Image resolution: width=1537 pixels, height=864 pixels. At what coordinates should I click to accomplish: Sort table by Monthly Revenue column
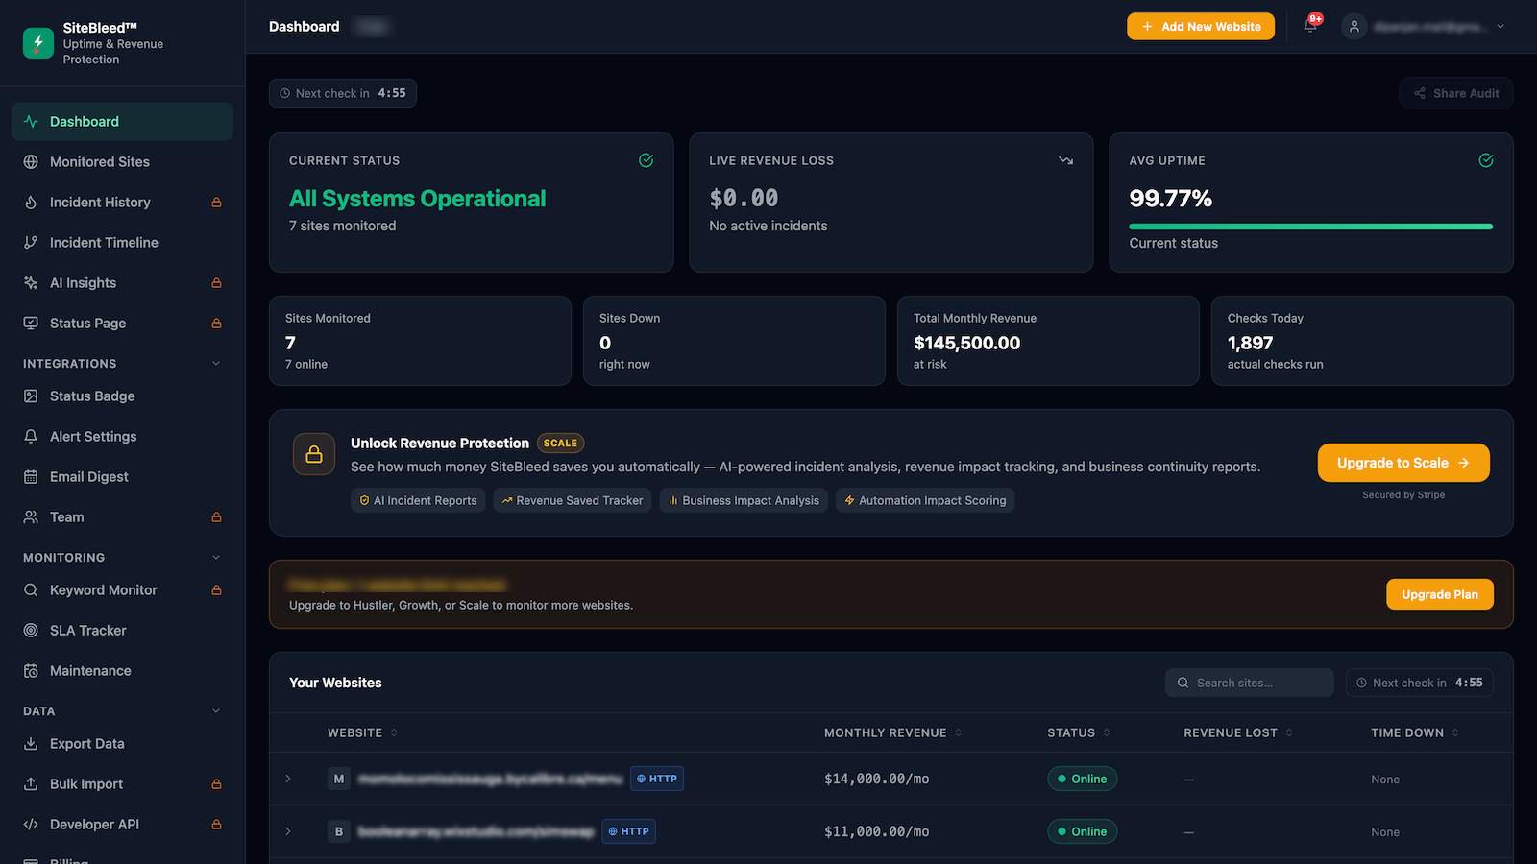coord(892,732)
